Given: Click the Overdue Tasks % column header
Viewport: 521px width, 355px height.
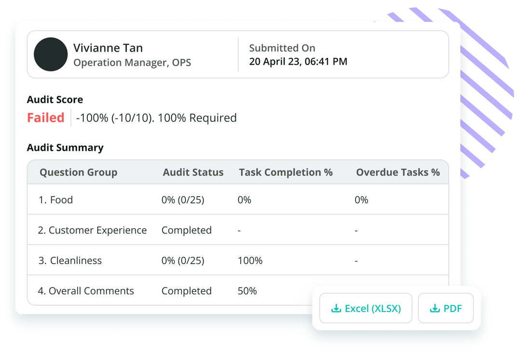Looking at the screenshot, I should 398,172.
